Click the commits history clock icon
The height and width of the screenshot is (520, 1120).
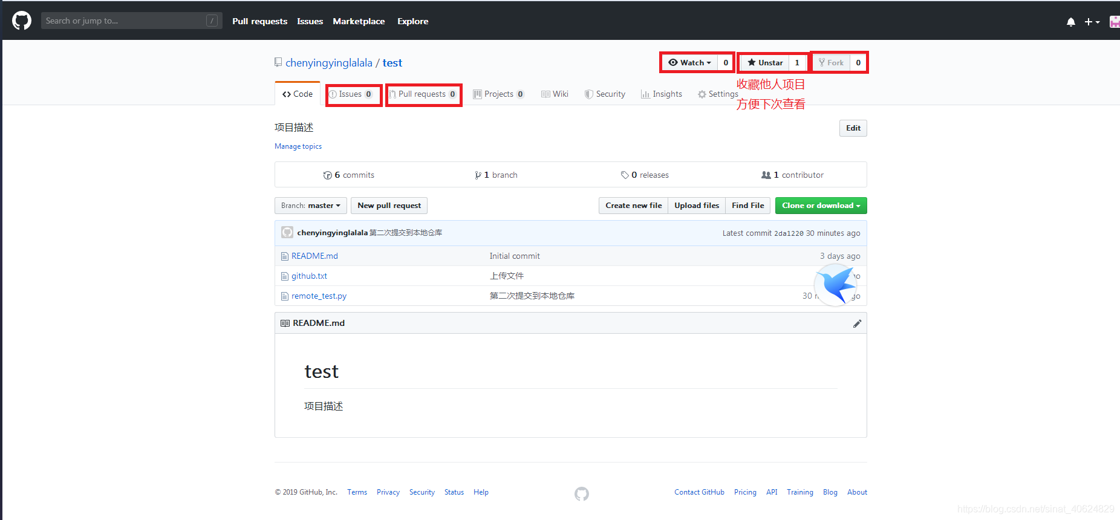(x=327, y=175)
